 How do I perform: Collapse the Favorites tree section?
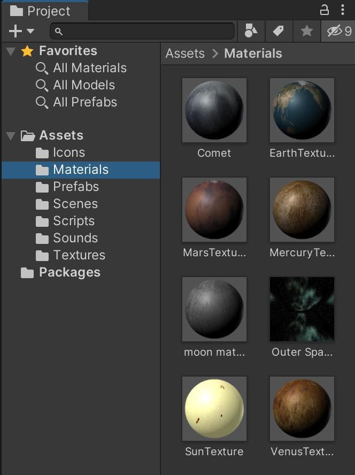11,51
